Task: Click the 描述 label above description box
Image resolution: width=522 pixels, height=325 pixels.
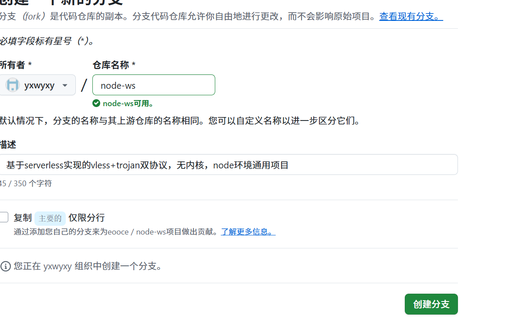Action: [8, 144]
